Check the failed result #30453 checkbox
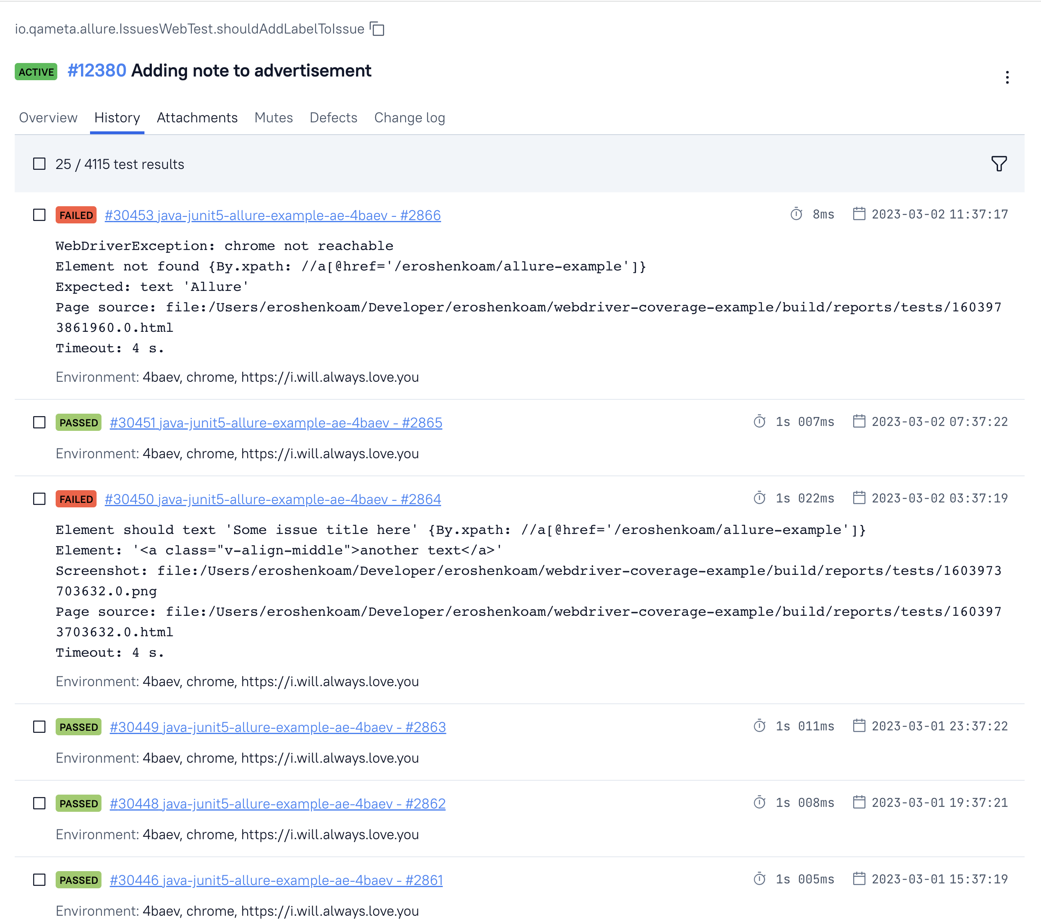The image size is (1041, 919). [39, 215]
